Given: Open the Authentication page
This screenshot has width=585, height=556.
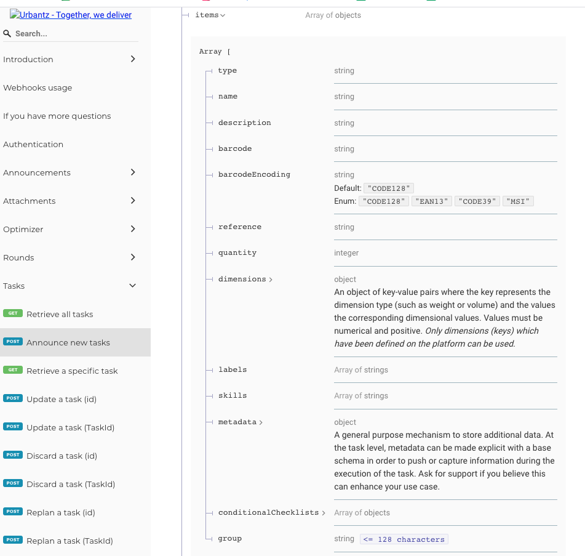Looking at the screenshot, I should coord(33,145).
